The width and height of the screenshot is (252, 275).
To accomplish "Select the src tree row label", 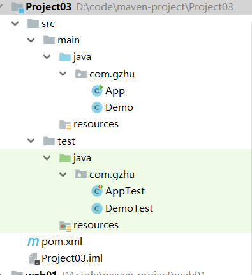I will [48, 24].
